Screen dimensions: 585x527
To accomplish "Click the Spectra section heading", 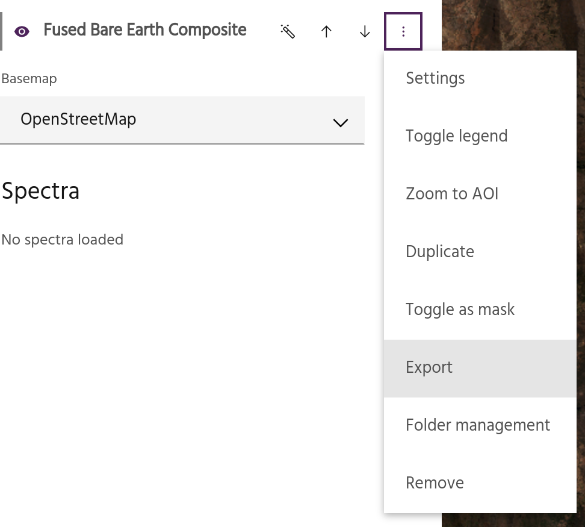I will (40, 191).
